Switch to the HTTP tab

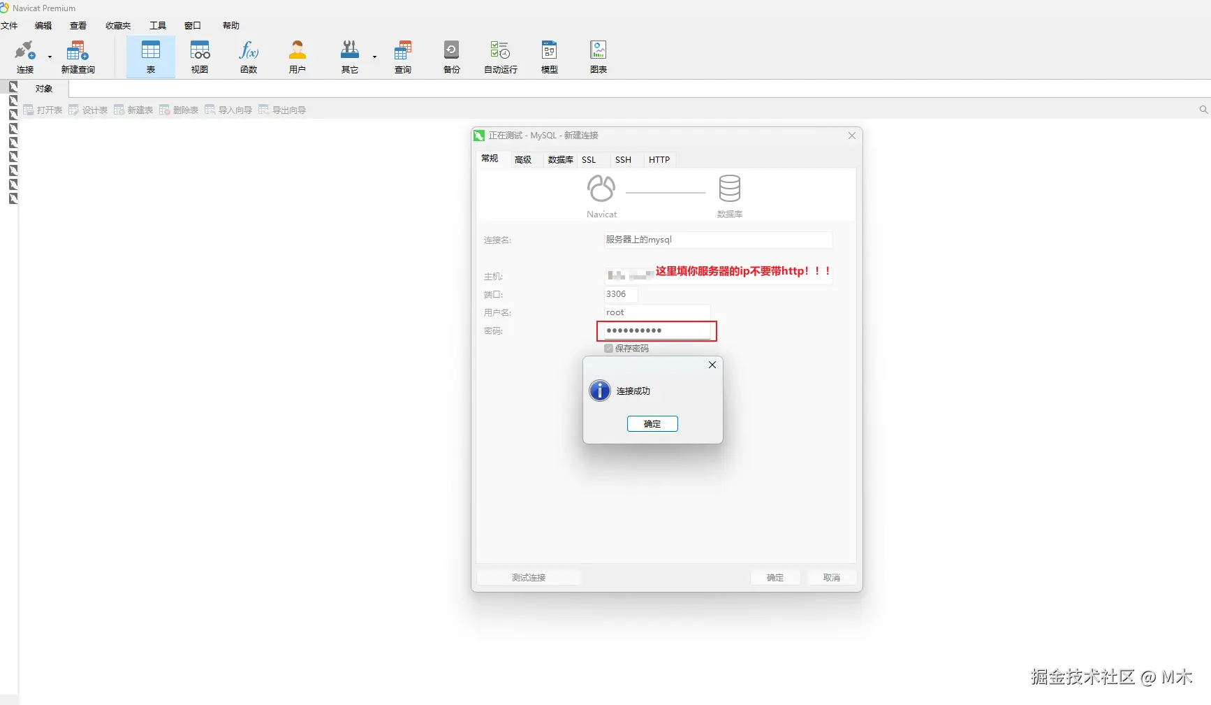pos(659,160)
